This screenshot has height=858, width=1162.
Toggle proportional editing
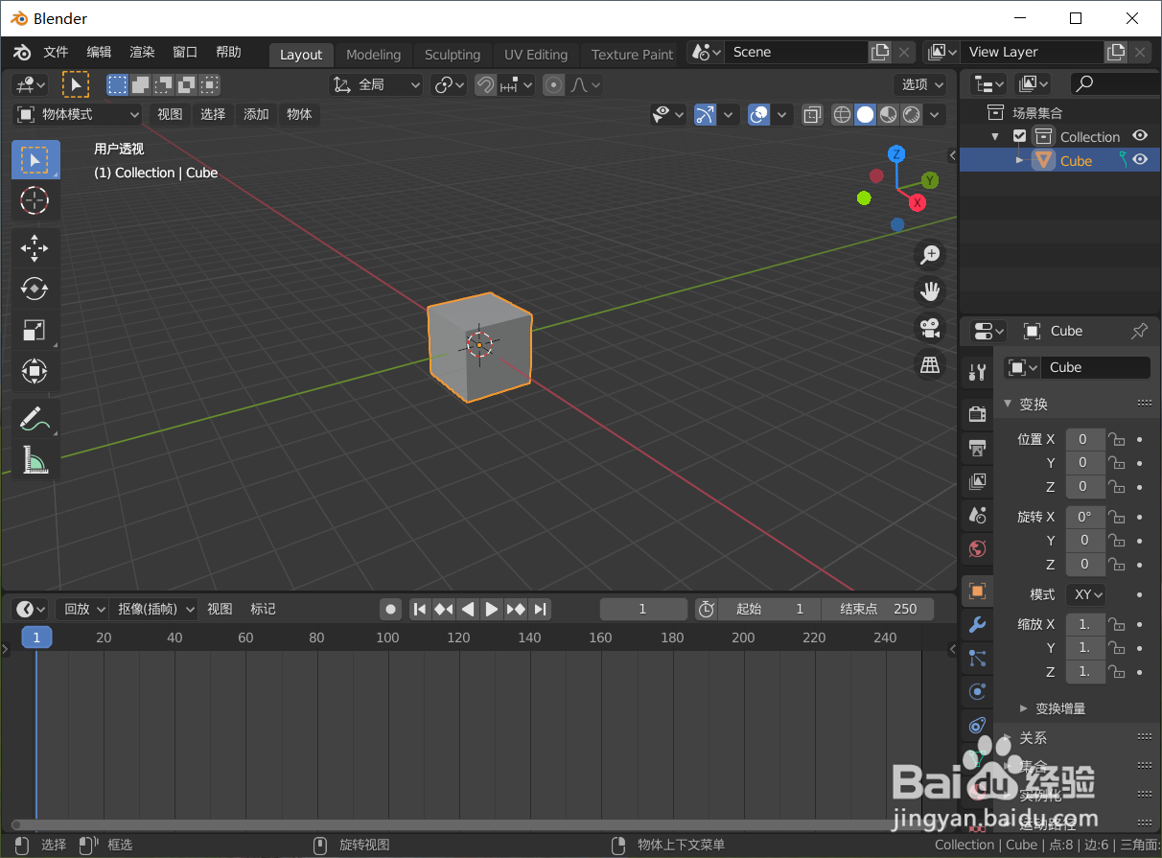pyautogui.click(x=553, y=85)
